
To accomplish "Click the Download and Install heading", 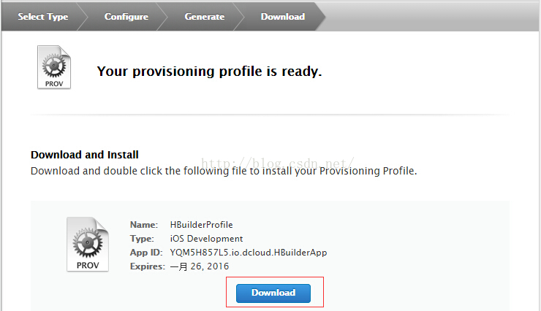I will 85,155.
